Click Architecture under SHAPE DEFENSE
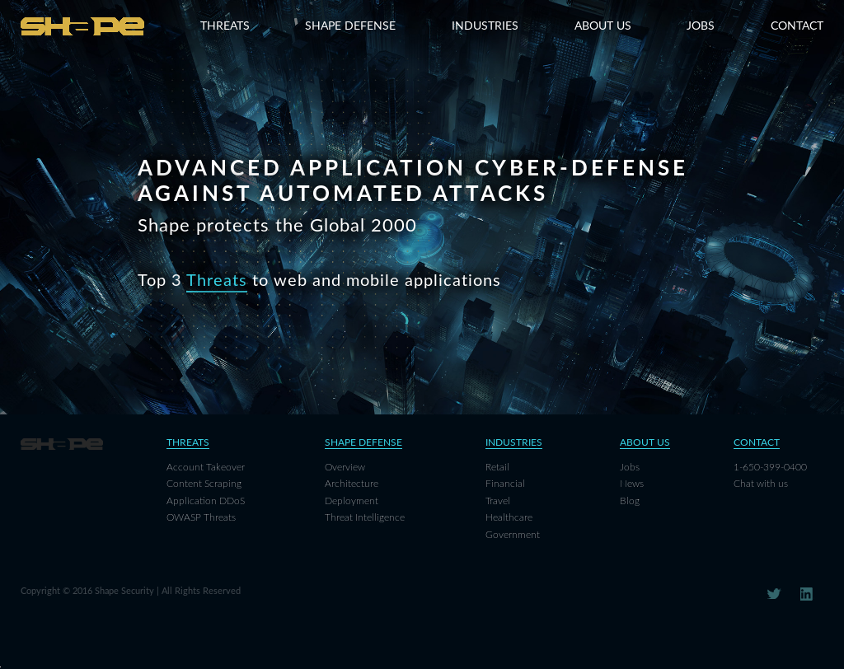The image size is (844, 669). click(x=351, y=484)
